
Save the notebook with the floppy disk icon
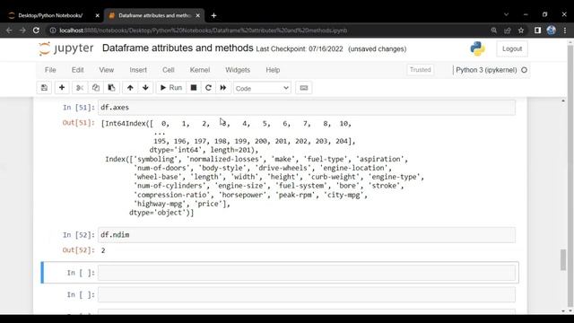point(44,88)
